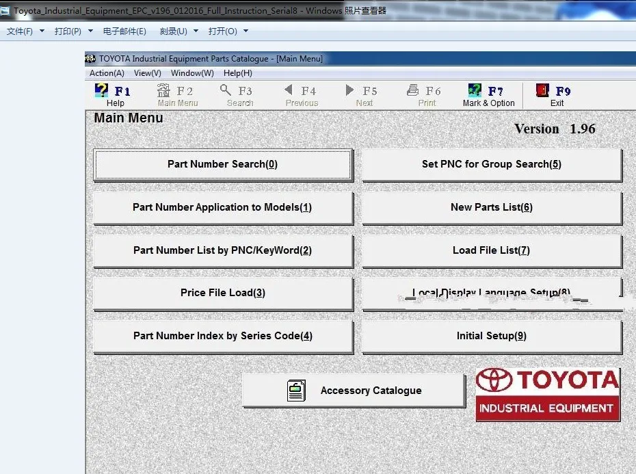Click the F6 Print printer icon
Image resolution: width=636 pixels, height=474 pixels.
pos(412,90)
